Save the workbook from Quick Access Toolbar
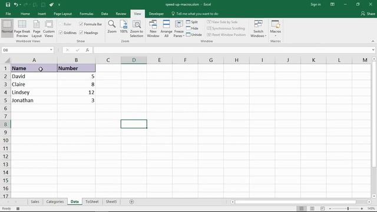 coord(8,5)
